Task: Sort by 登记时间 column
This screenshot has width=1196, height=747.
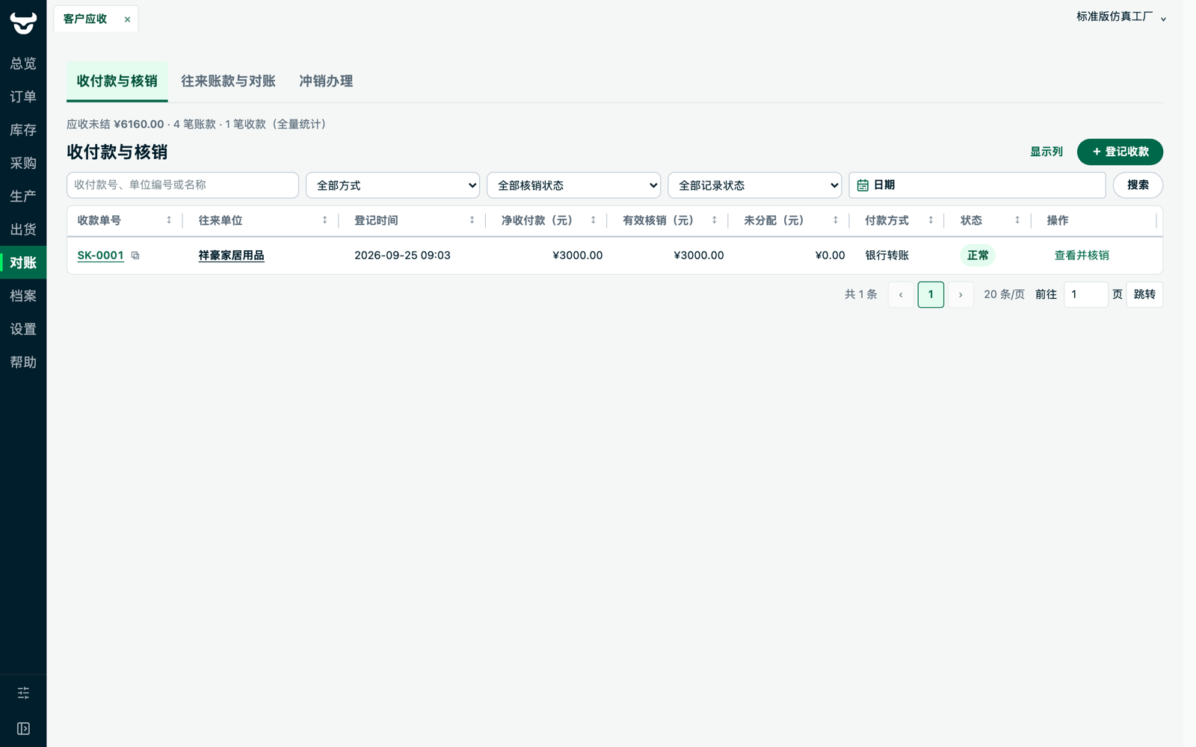Action: coord(472,220)
